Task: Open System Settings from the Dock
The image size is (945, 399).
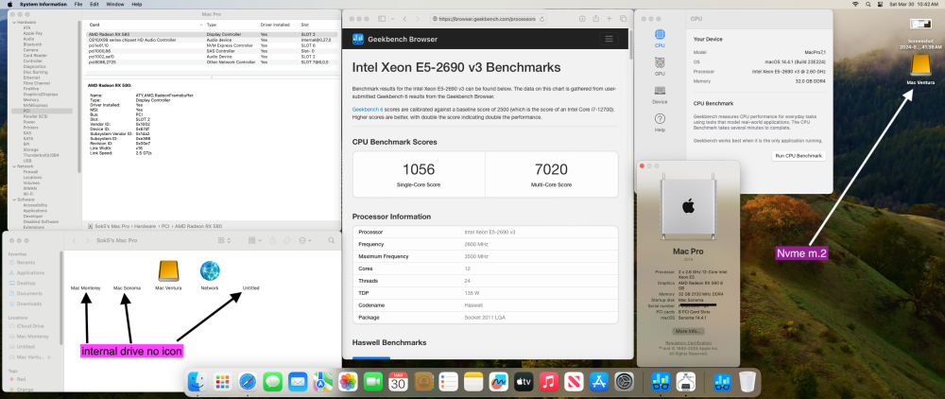Action: click(x=624, y=382)
